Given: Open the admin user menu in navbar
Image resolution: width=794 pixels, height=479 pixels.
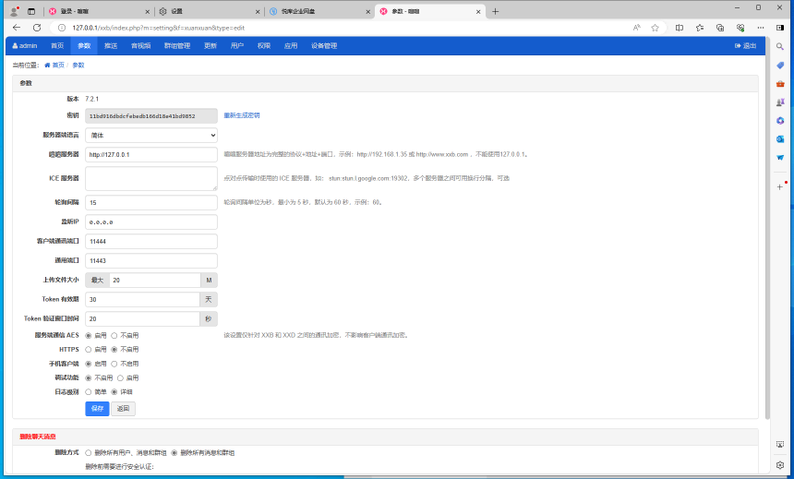Looking at the screenshot, I should tap(24, 45).
